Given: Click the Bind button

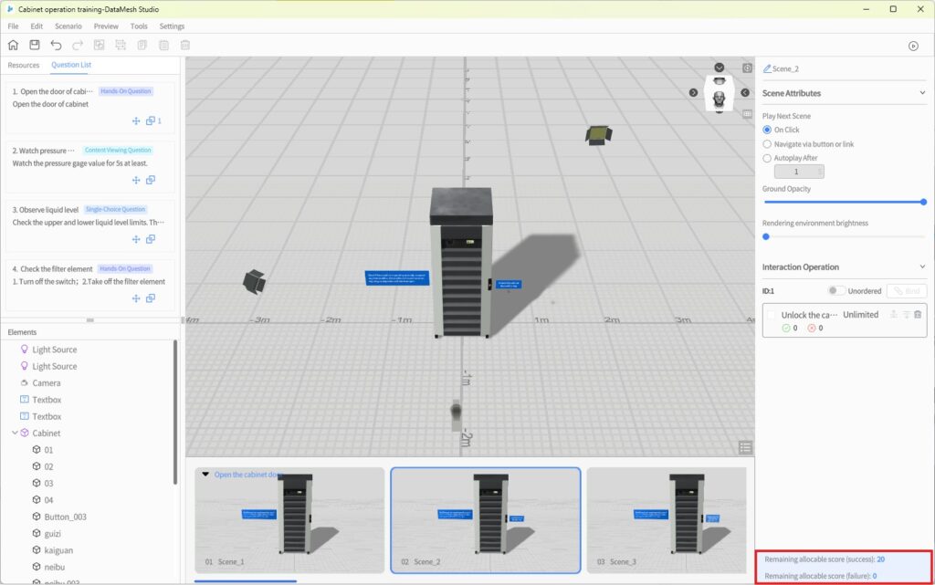Looking at the screenshot, I should 906,291.
